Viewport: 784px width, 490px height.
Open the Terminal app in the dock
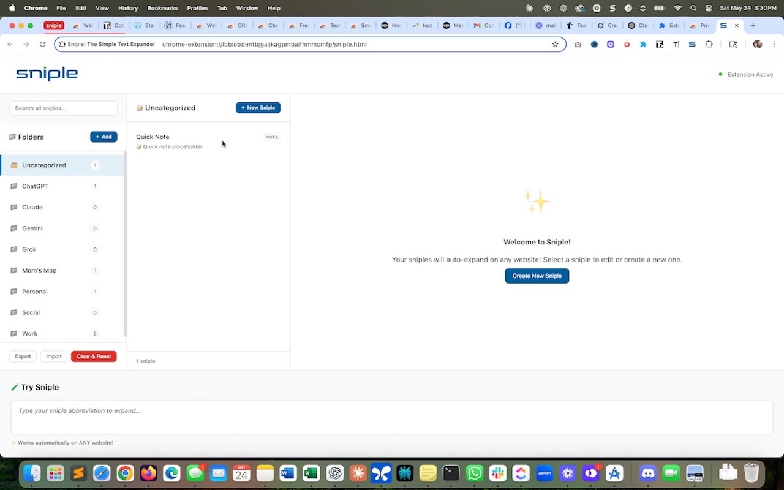[x=451, y=473]
